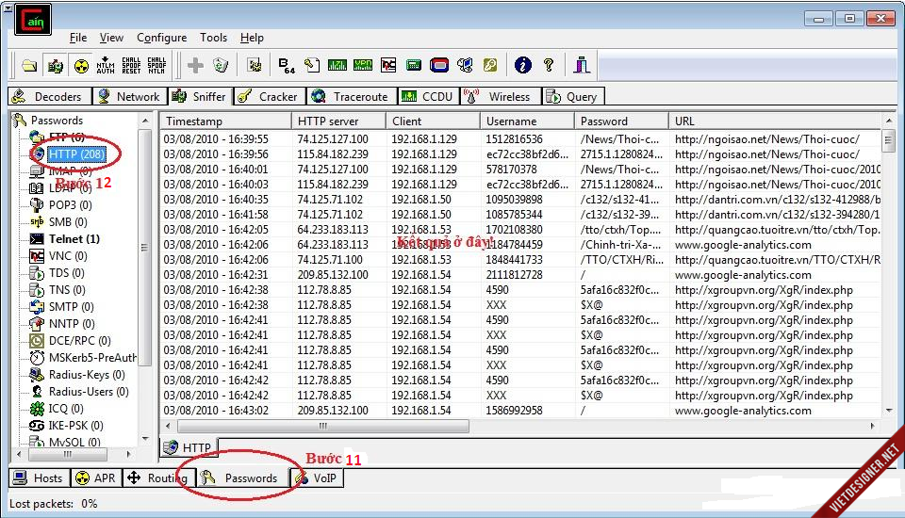The image size is (905, 518).
Task: Click the tree panel scrollbar up arrow
Action: tap(145, 121)
